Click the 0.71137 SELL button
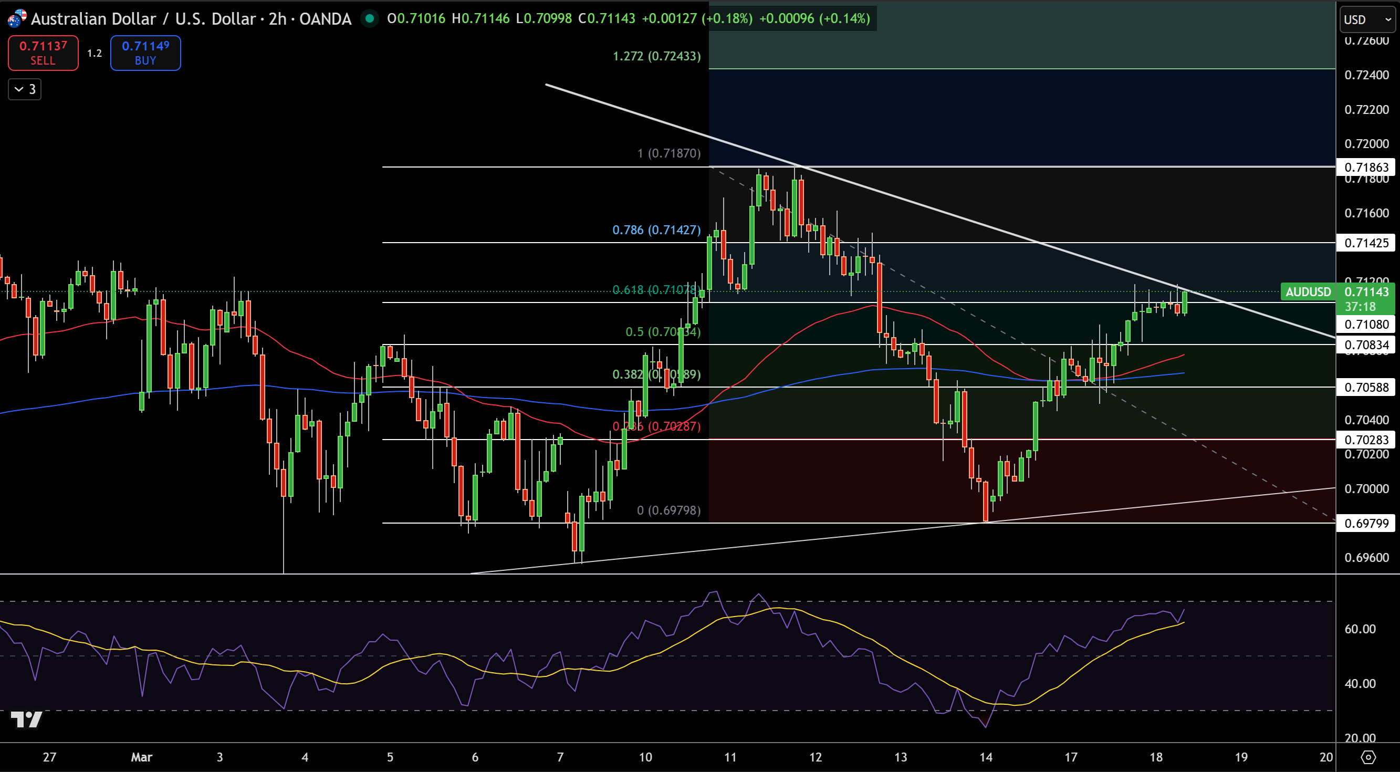The height and width of the screenshot is (772, 1400). (x=43, y=53)
